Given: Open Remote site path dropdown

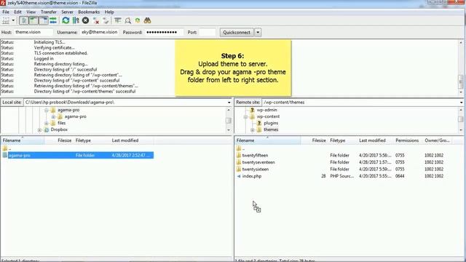Looking at the screenshot, I should point(461,103).
